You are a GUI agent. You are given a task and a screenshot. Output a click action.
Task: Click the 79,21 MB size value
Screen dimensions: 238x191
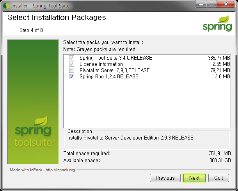tap(220, 70)
